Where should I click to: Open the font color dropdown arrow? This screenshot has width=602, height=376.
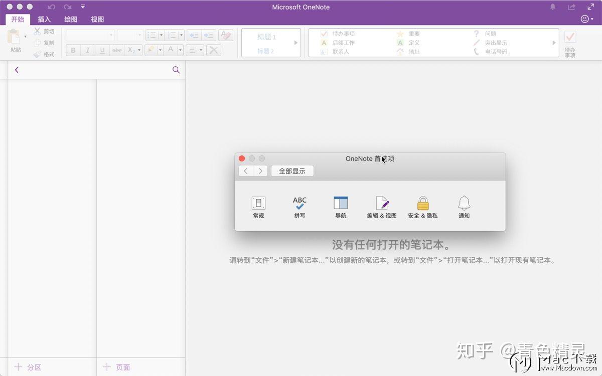181,50
